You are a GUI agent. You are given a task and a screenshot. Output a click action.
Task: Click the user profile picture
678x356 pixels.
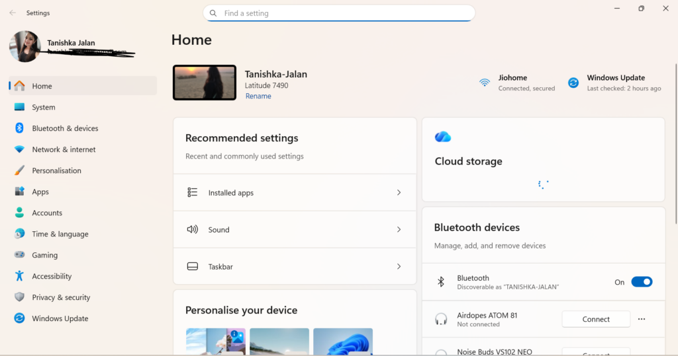coord(24,47)
